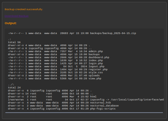Image resolution: width=168 pixels, height=121 pixels.
Task: Click the 'total 56' line
Action: point(14,42)
